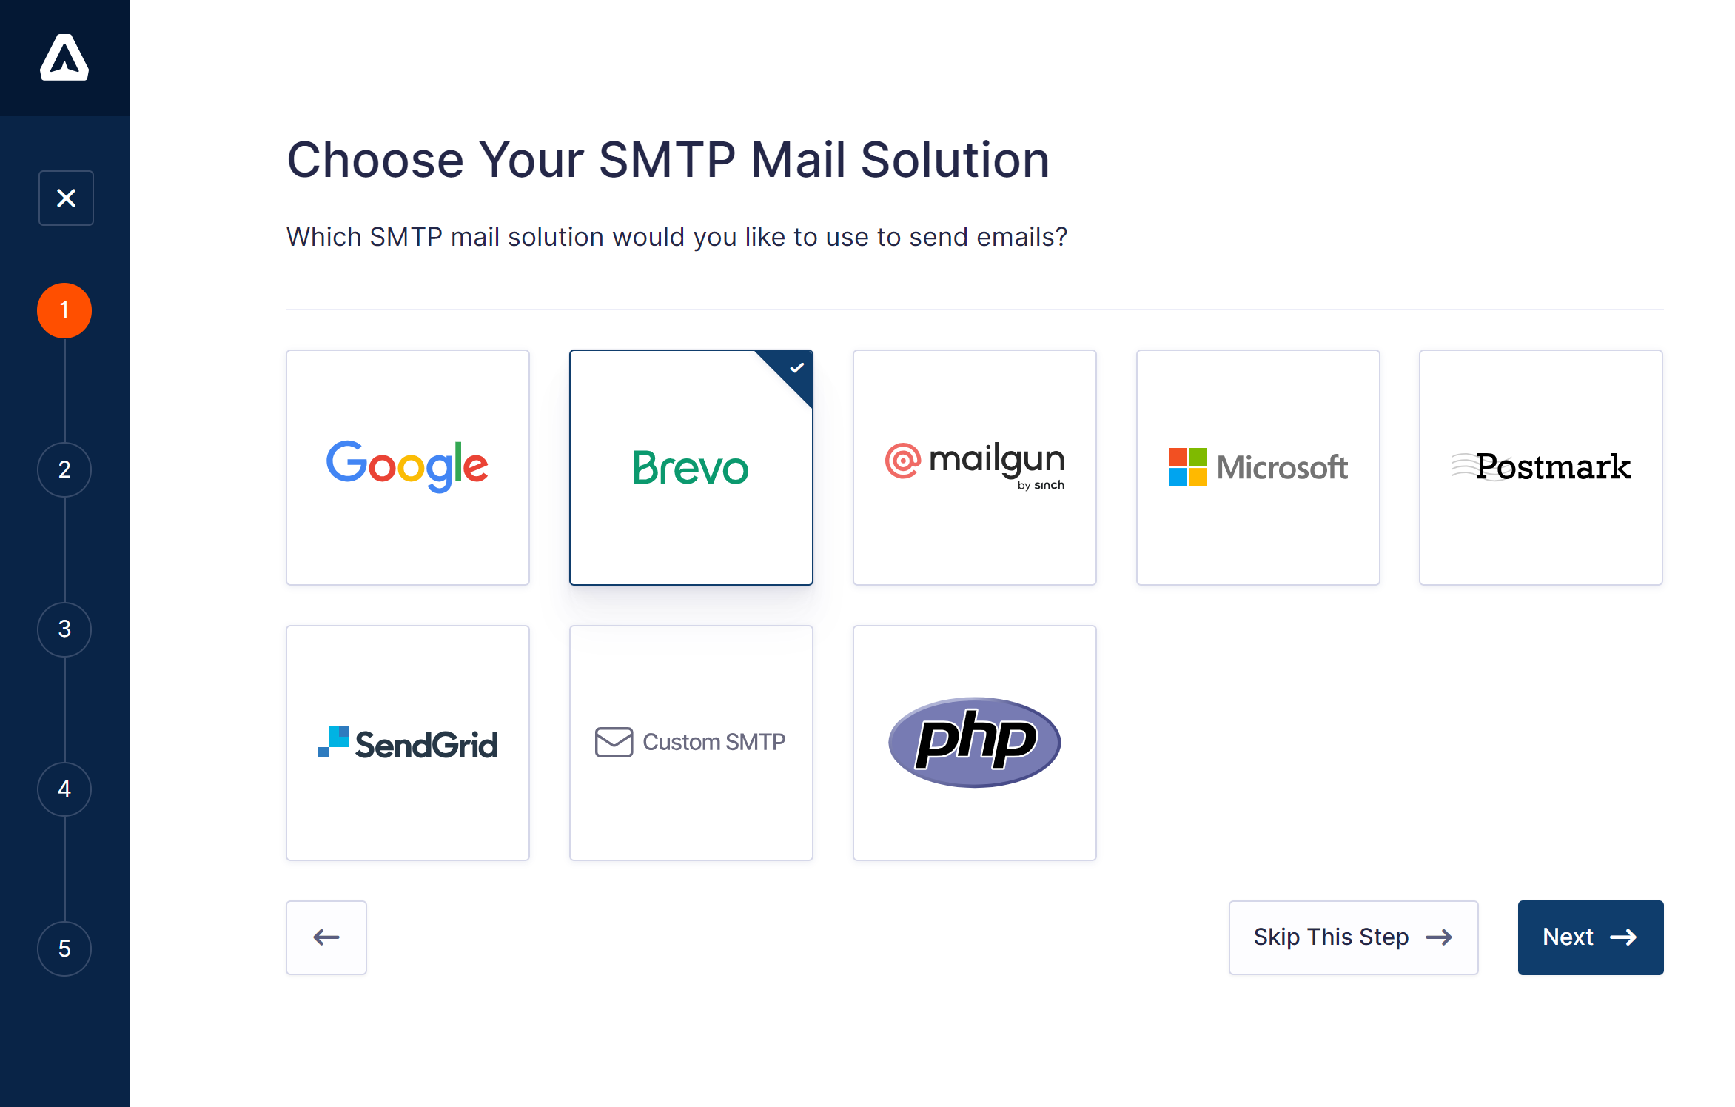The height and width of the screenshot is (1107, 1735).
Task: Expand step 1 sidebar indicator
Action: click(x=64, y=309)
